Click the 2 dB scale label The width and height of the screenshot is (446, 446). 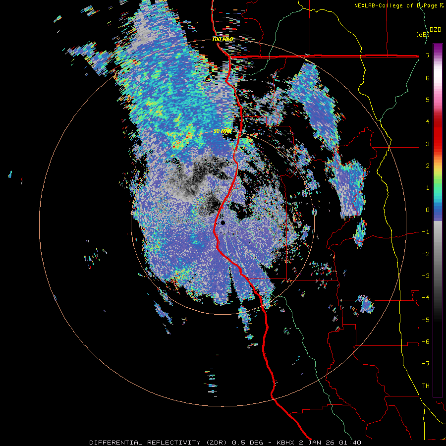(428, 166)
